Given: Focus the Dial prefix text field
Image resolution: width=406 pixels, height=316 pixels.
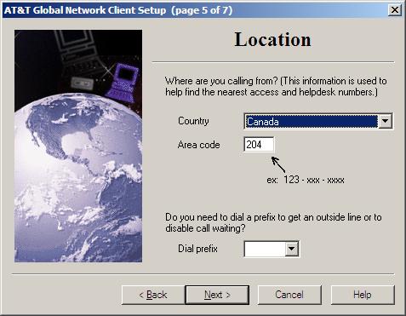Looking at the screenshot, I should coord(265,249).
